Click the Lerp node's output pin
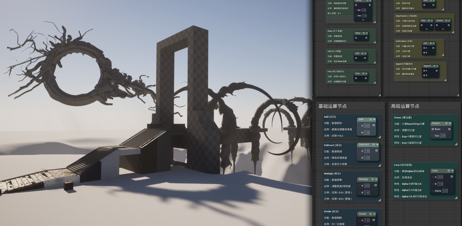Image resolution: width=462 pixels, height=226 pixels. [451, 177]
